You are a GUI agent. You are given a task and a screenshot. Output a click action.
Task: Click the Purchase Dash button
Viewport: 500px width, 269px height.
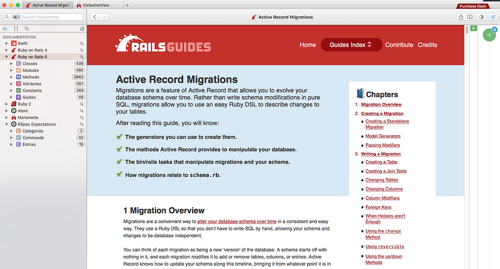473,6
